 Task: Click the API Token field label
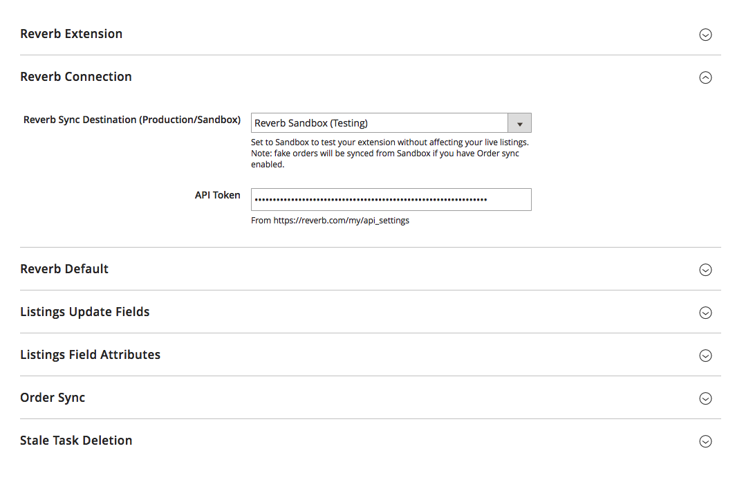[x=217, y=195]
